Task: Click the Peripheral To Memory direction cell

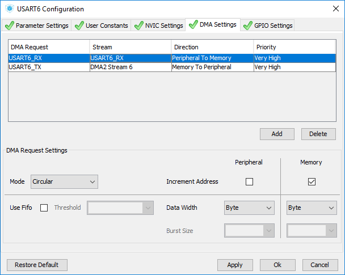Action: pyautogui.click(x=213, y=58)
